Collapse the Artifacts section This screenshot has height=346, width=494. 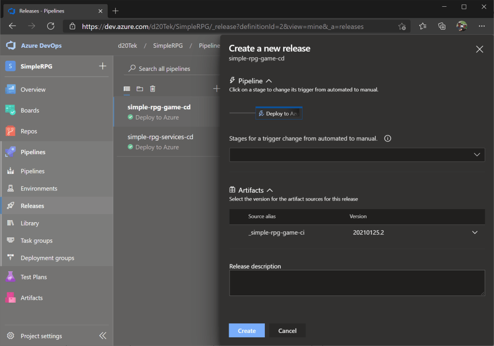(x=270, y=190)
